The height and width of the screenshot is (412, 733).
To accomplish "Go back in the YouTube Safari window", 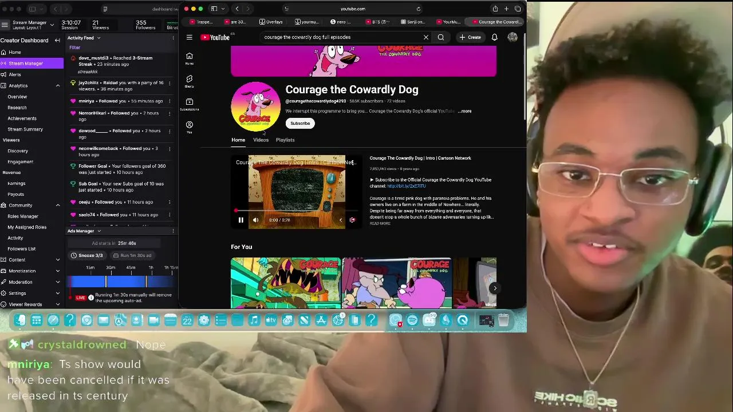I will click(x=237, y=9).
